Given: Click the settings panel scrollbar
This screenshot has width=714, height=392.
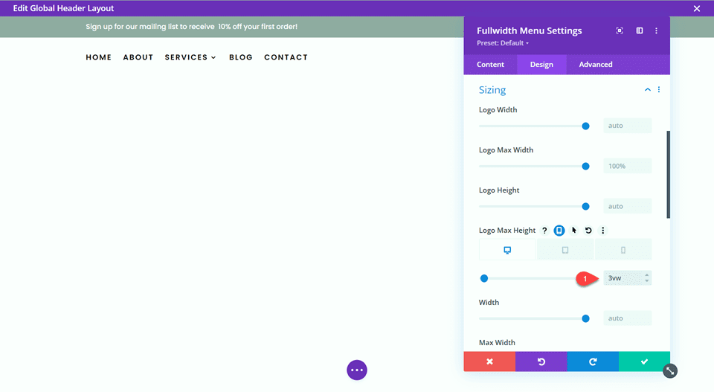Looking at the screenshot, I should (x=668, y=175).
